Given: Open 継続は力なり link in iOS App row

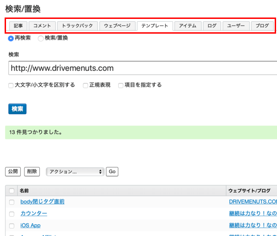Looking at the screenshot, I should [x=253, y=225].
